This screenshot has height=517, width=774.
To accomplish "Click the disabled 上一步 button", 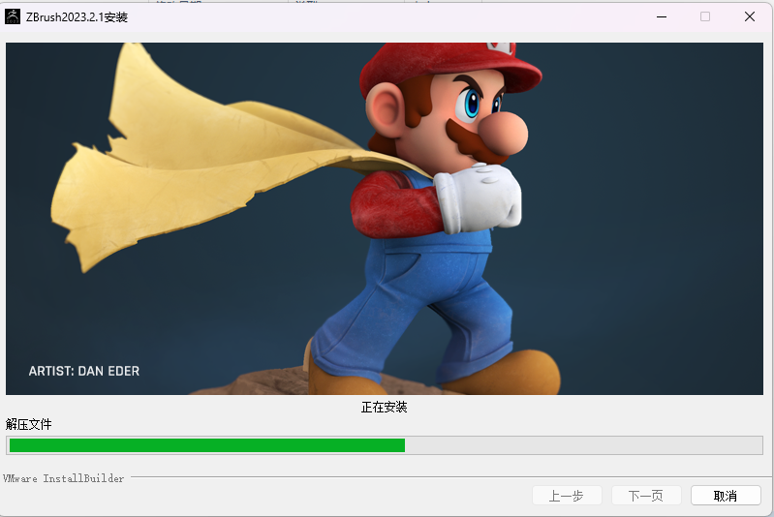I will click(567, 496).
